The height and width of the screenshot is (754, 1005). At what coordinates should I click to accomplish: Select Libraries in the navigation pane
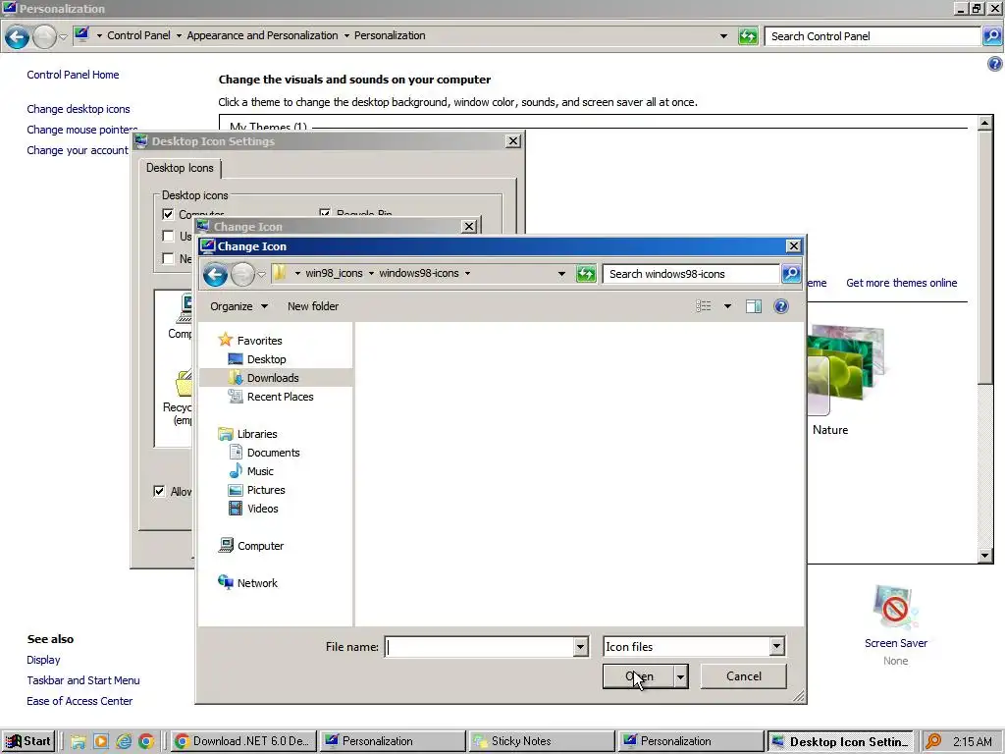[257, 433]
